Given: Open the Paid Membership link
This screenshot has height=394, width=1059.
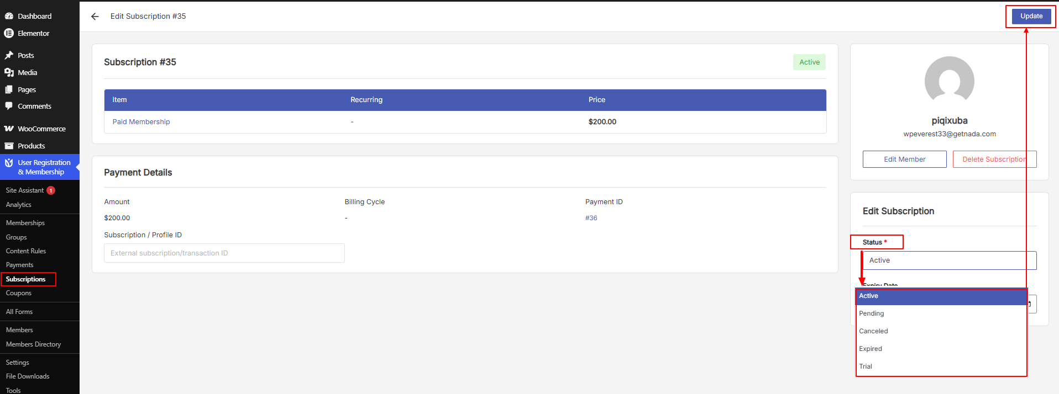Looking at the screenshot, I should coord(141,122).
